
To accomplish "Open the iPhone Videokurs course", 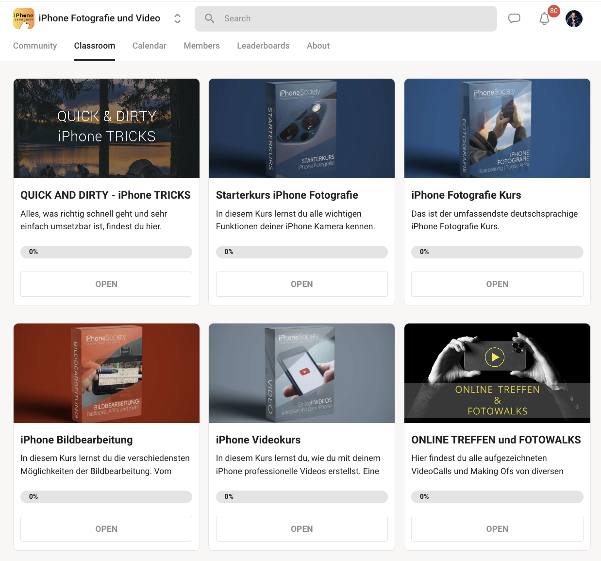I will (302, 529).
